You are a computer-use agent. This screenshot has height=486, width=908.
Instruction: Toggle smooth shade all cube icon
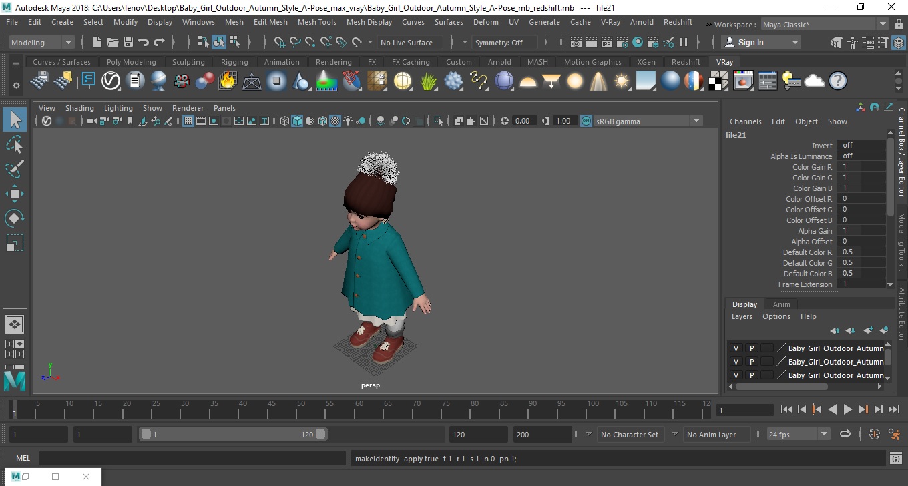coord(297,121)
